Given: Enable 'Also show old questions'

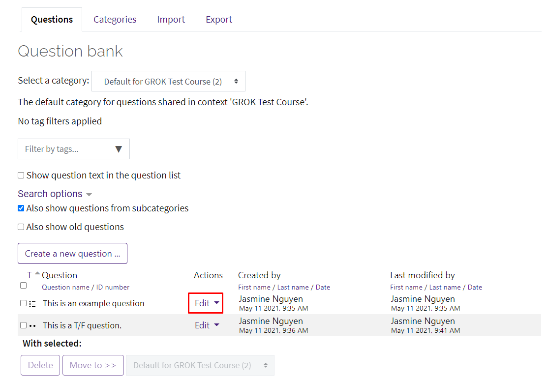Looking at the screenshot, I should tap(20, 227).
